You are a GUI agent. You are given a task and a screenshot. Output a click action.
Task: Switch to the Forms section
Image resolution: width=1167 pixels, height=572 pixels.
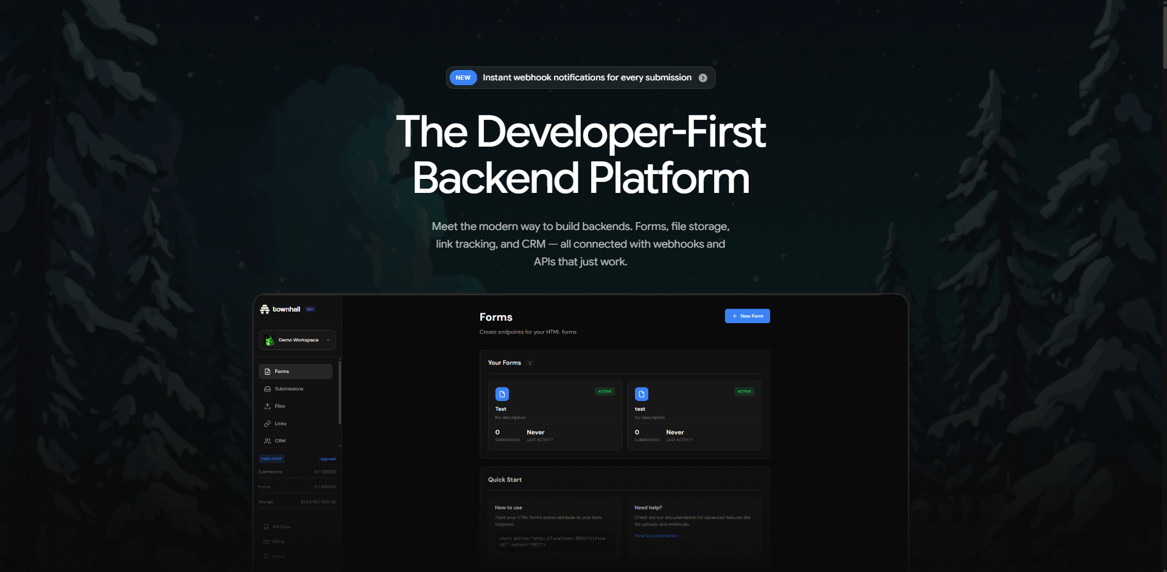282,371
